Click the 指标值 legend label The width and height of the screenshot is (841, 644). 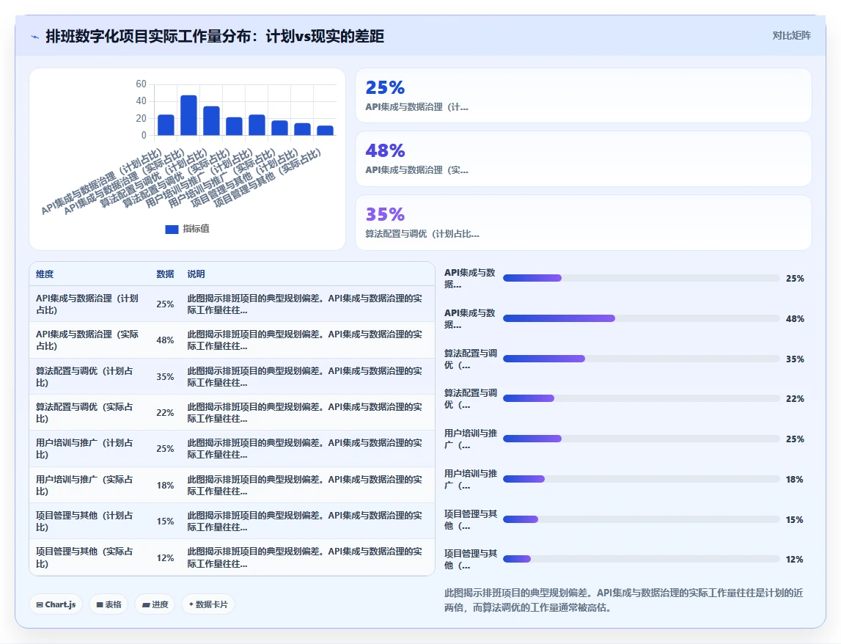(x=196, y=229)
